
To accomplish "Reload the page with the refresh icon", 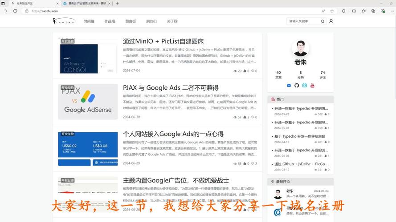I will pos(15,11).
